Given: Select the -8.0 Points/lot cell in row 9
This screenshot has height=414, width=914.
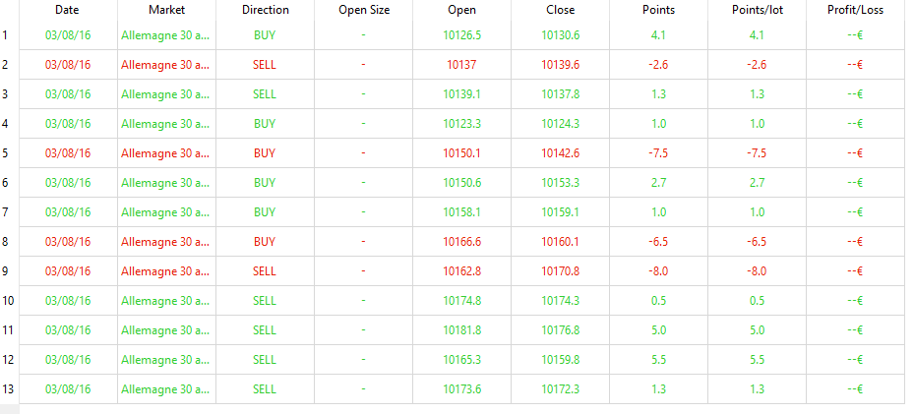Looking at the screenshot, I should click(757, 271).
